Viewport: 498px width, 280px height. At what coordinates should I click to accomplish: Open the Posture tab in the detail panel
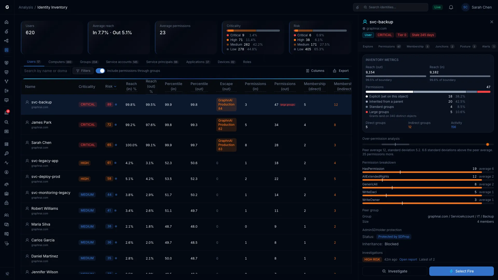[468, 46]
